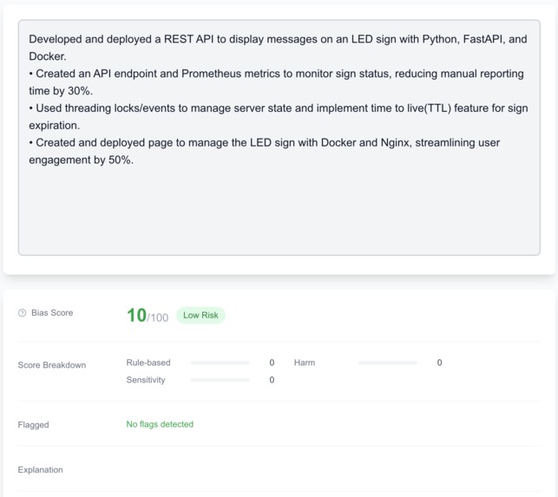This screenshot has height=497, width=558.
Task: Click the 'No flags detected' text
Action: [x=160, y=424]
